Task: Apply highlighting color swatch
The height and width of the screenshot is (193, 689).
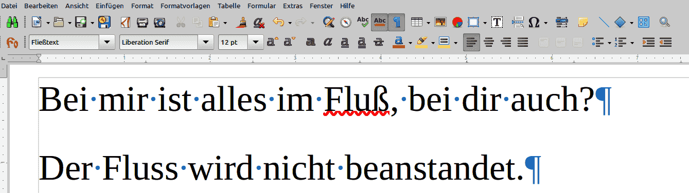Action: coord(422,42)
